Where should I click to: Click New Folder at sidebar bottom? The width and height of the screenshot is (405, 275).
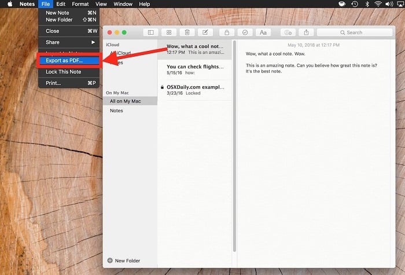(123, 261)
